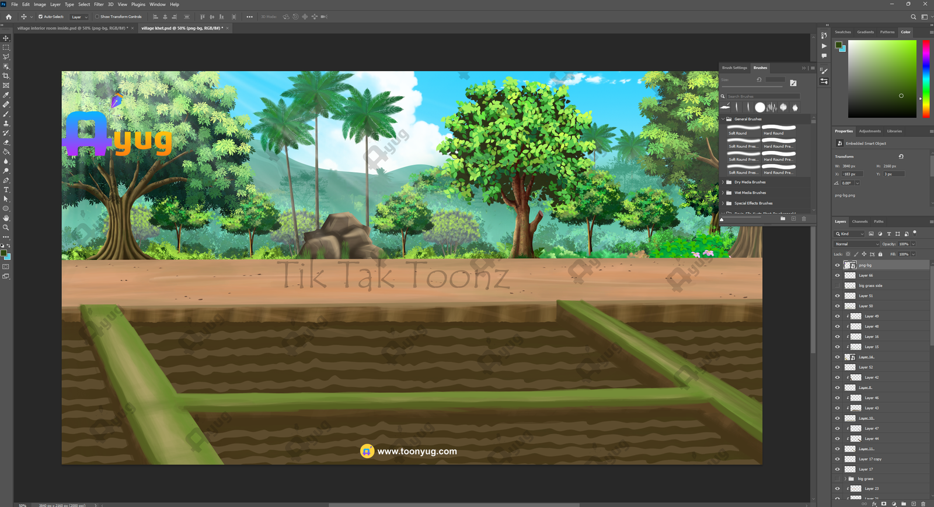Switch to village interior room inside.psd document
934x507 pixels.
tap(72, 28)
